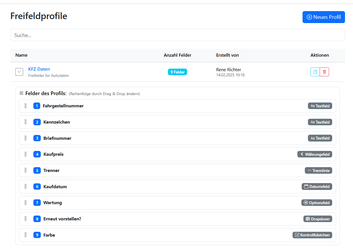The image size is (353, 250).
Task: Click the copy icon for KFZ Daten
Action: 315,72
